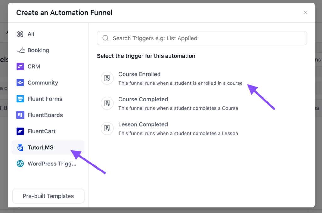322x213 pixels.
Task: Select the TutorLMS category
Action: coord(48,147)
